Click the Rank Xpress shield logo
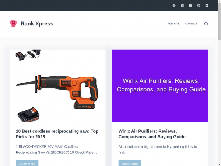 point(13,24)
